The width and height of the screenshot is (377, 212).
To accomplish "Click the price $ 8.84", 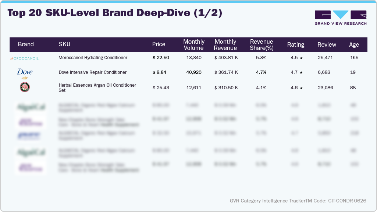I will click(x=159, y=72).
